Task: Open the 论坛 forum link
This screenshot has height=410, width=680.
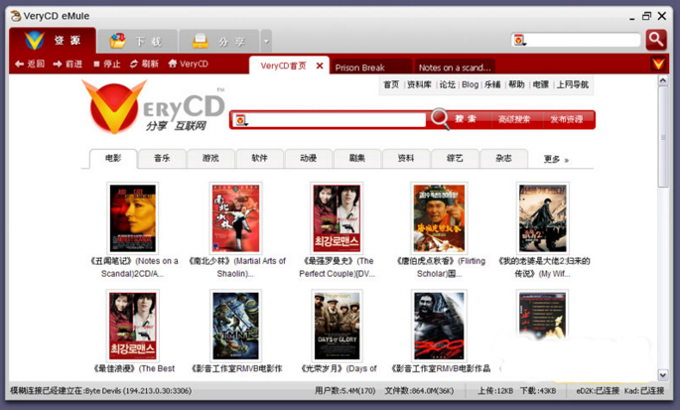Action: click(x=447, y=84)
